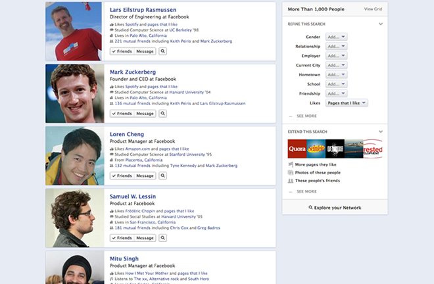Message Loren Cheng
Viewport: 434px width, 284px height.
pos(145,176)
